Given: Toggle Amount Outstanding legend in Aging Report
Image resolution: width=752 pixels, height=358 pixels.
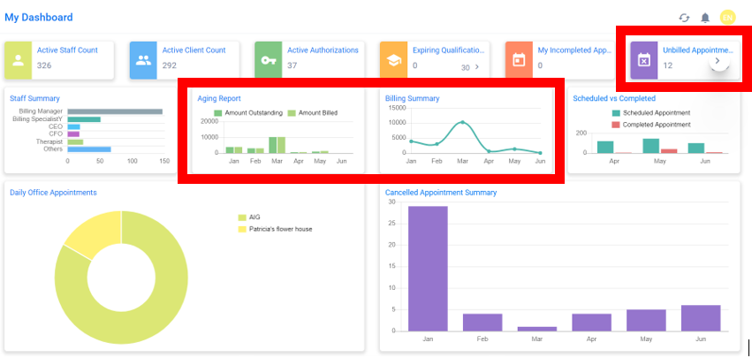Looking at the screenshot, I should 248,113.
